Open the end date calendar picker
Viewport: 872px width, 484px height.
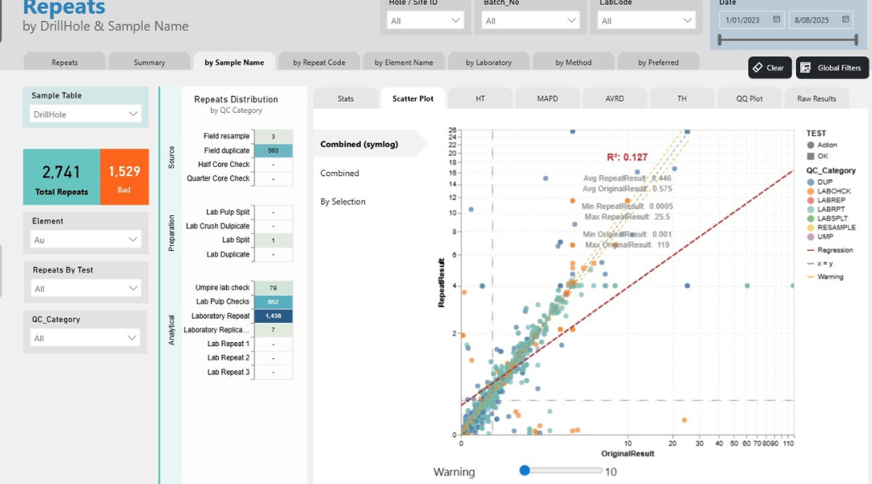click(845, 19)
